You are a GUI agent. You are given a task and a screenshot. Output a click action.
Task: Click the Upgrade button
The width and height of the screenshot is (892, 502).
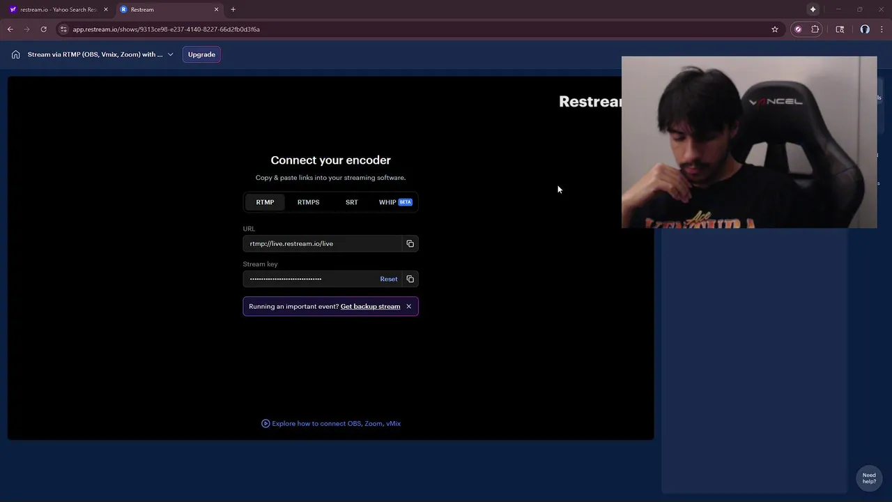pyautogui.click(x=201, y=54)
